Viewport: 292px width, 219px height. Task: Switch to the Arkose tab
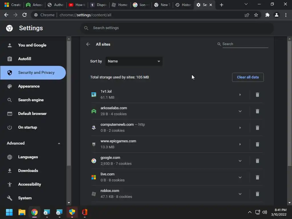pos(34,5)
